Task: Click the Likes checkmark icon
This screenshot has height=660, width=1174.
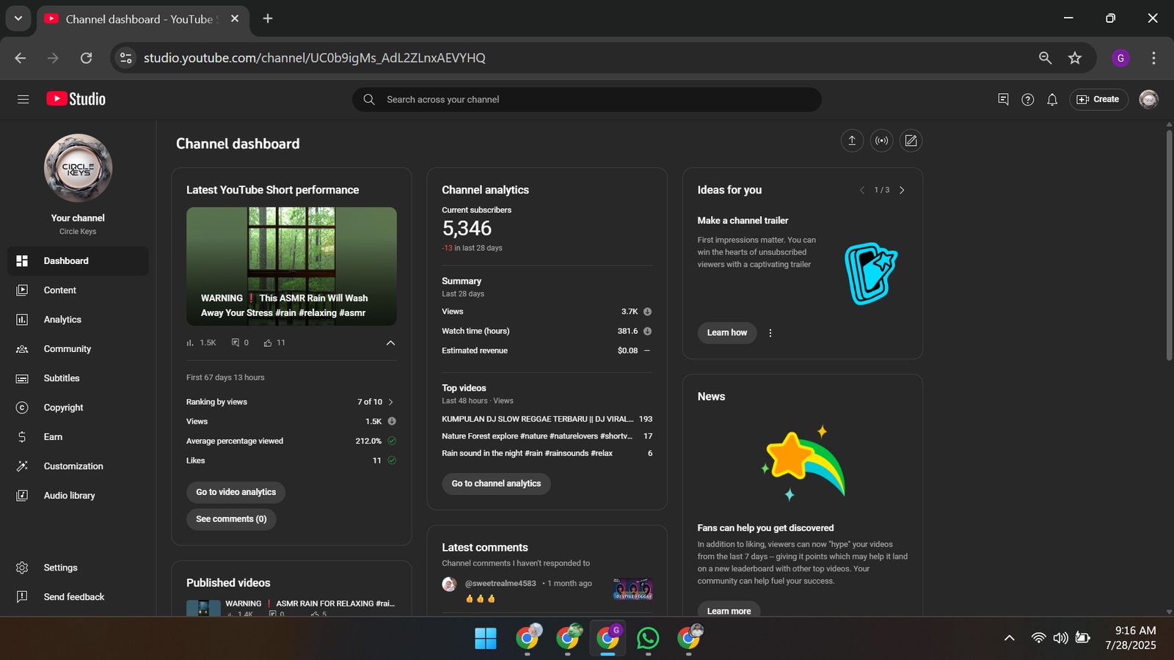Action: point(392,461)
